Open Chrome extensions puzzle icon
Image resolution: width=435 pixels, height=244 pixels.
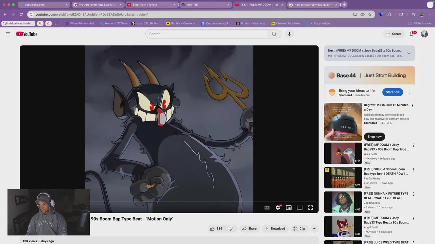(x=389, y=15)
